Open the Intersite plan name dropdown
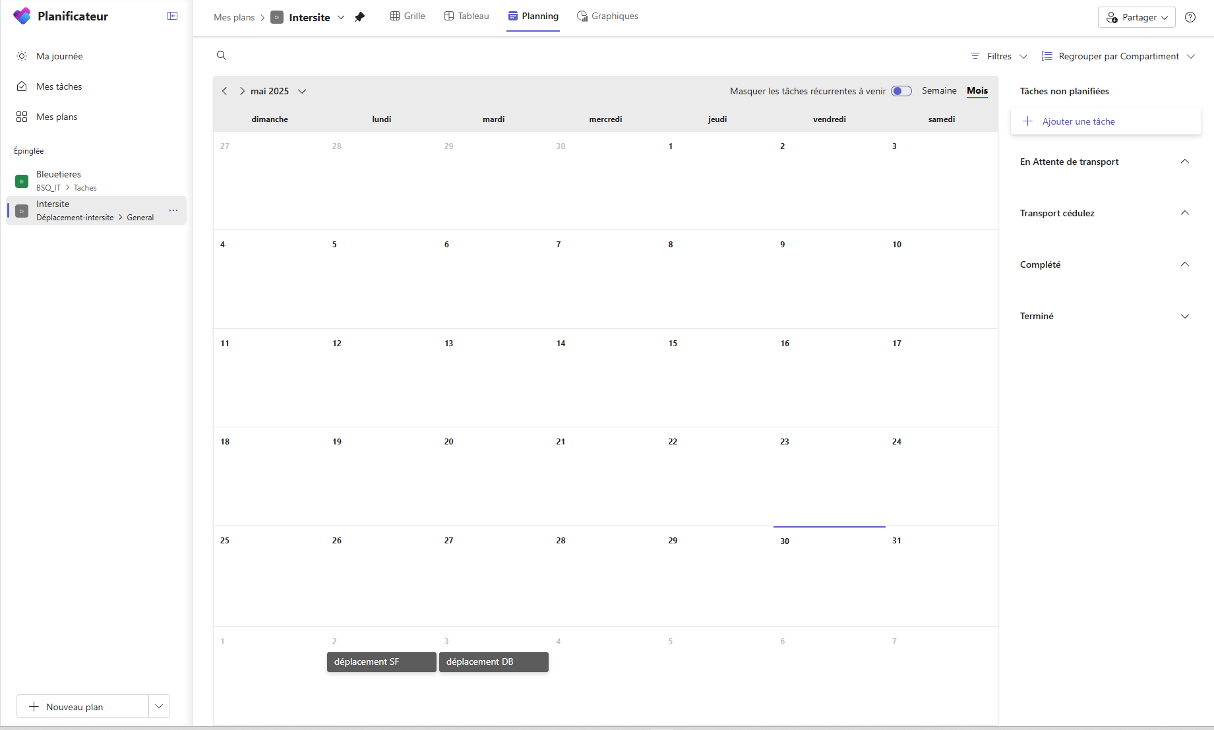The width and height of the screenshot is (1214, 730). 341,17
